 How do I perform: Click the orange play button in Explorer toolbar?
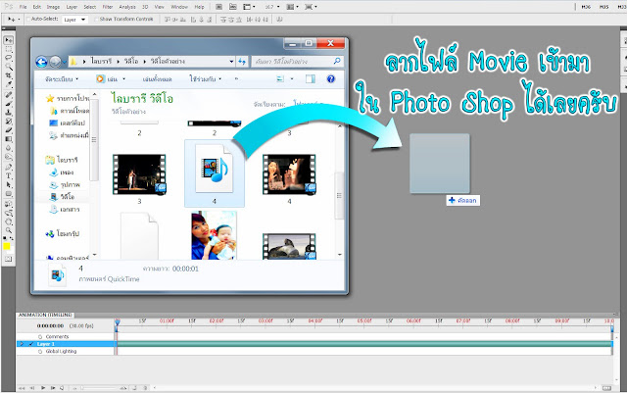100,78
